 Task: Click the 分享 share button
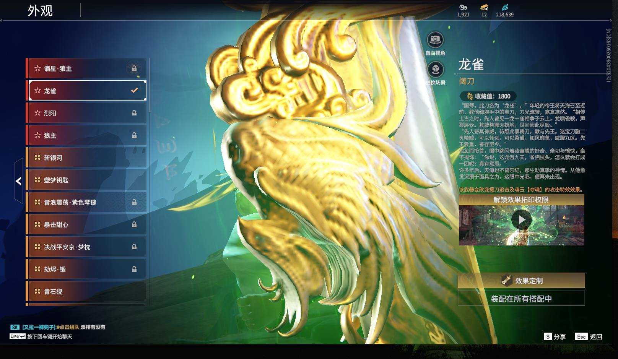pos(555,336)
